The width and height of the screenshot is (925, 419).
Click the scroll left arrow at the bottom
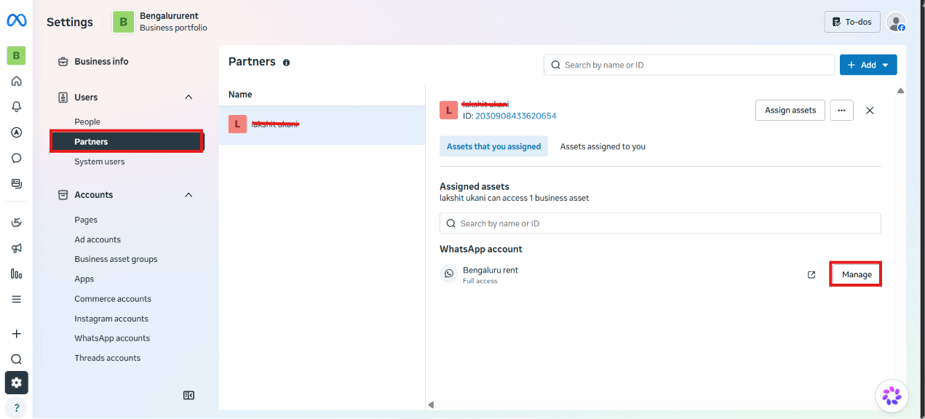[431, 404]
